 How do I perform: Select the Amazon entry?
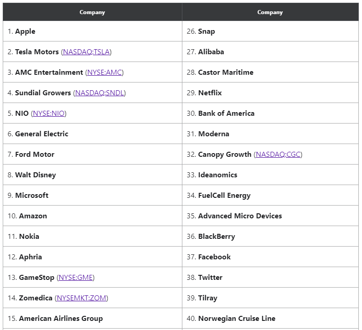pos(33,216)
